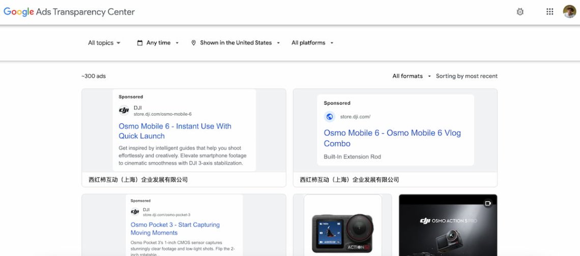The width and height of the screenshot is (580, 256).
Task: Click the Built-In Extension Rod text
Action: coord(352,156)
